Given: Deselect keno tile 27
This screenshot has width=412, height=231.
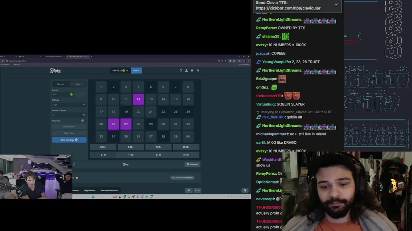Looking at the screenshot, I should [x=126, y=124].
